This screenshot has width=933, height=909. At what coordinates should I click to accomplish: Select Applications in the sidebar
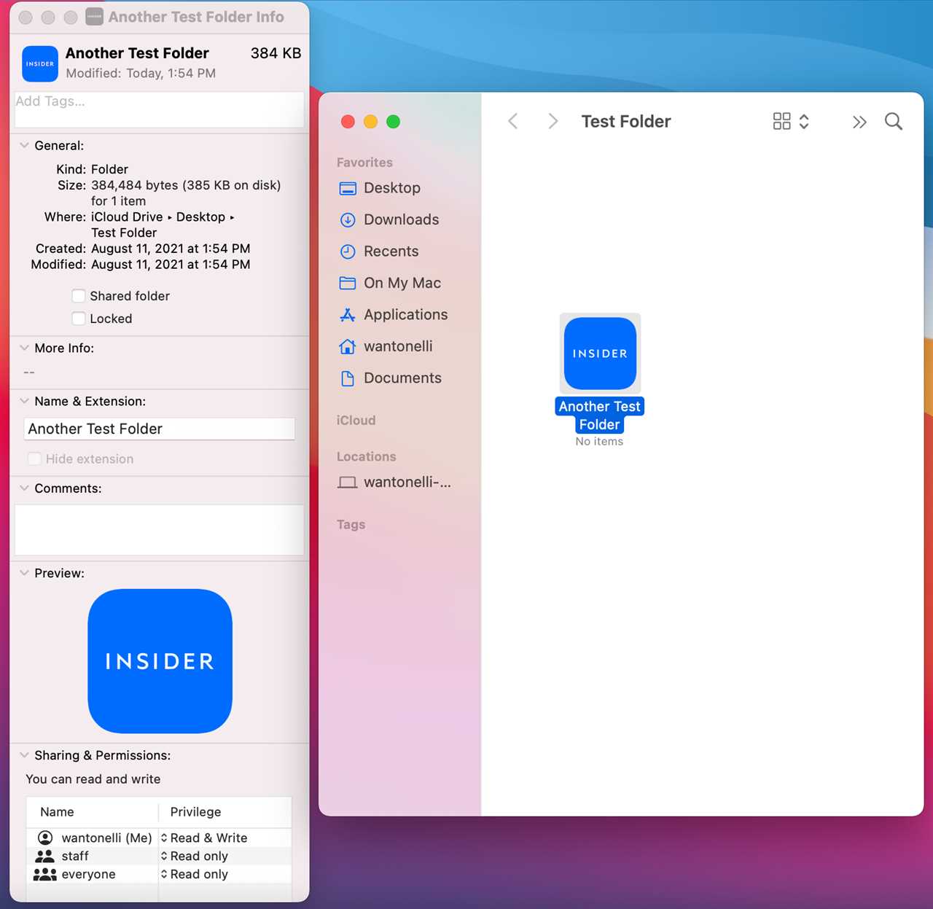point(406,314)
